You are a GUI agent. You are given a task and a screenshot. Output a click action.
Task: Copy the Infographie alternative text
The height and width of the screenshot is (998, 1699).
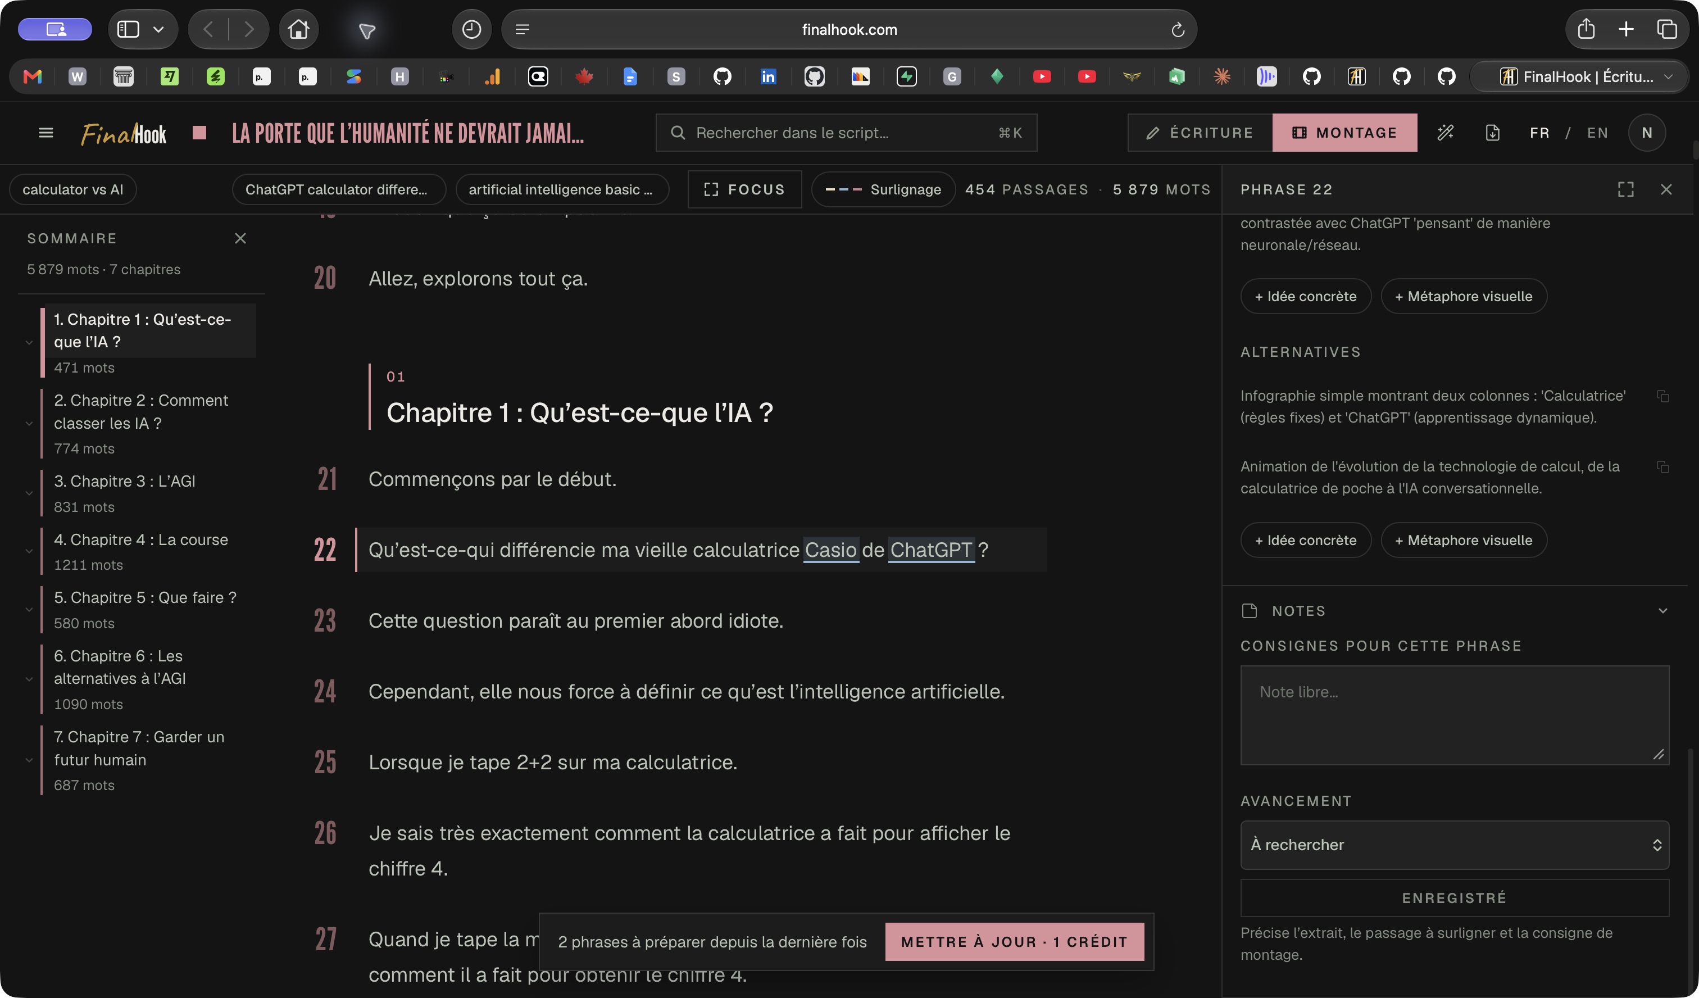(x=1662, y=397)
